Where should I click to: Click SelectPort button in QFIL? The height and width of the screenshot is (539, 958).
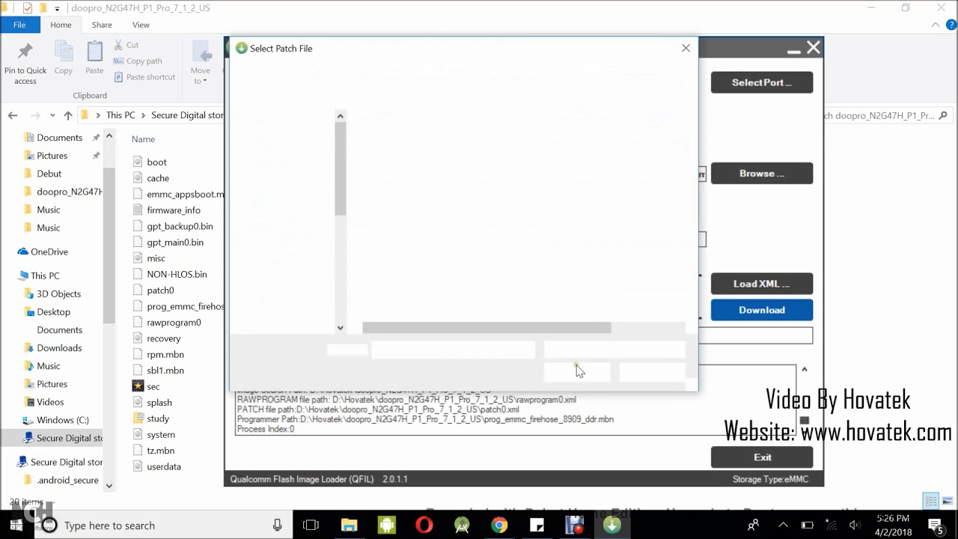point(762,82)
